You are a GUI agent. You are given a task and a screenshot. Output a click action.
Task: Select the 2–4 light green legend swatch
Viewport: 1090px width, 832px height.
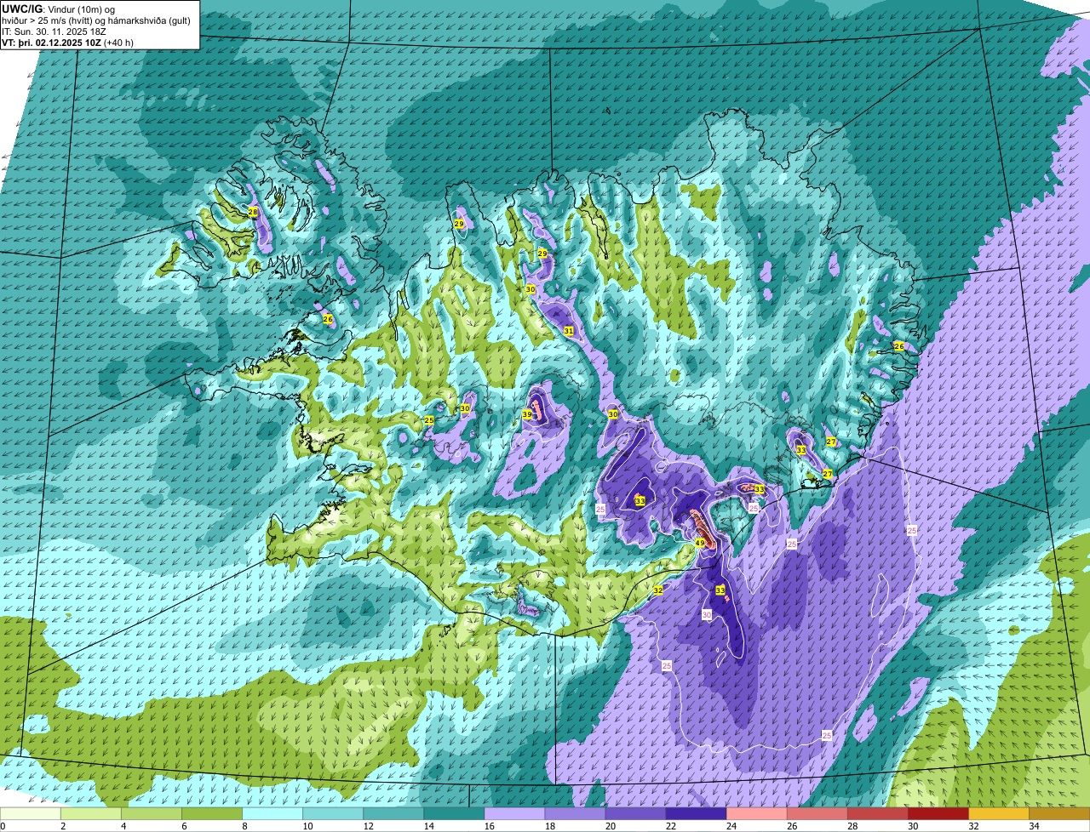[91, 814]
